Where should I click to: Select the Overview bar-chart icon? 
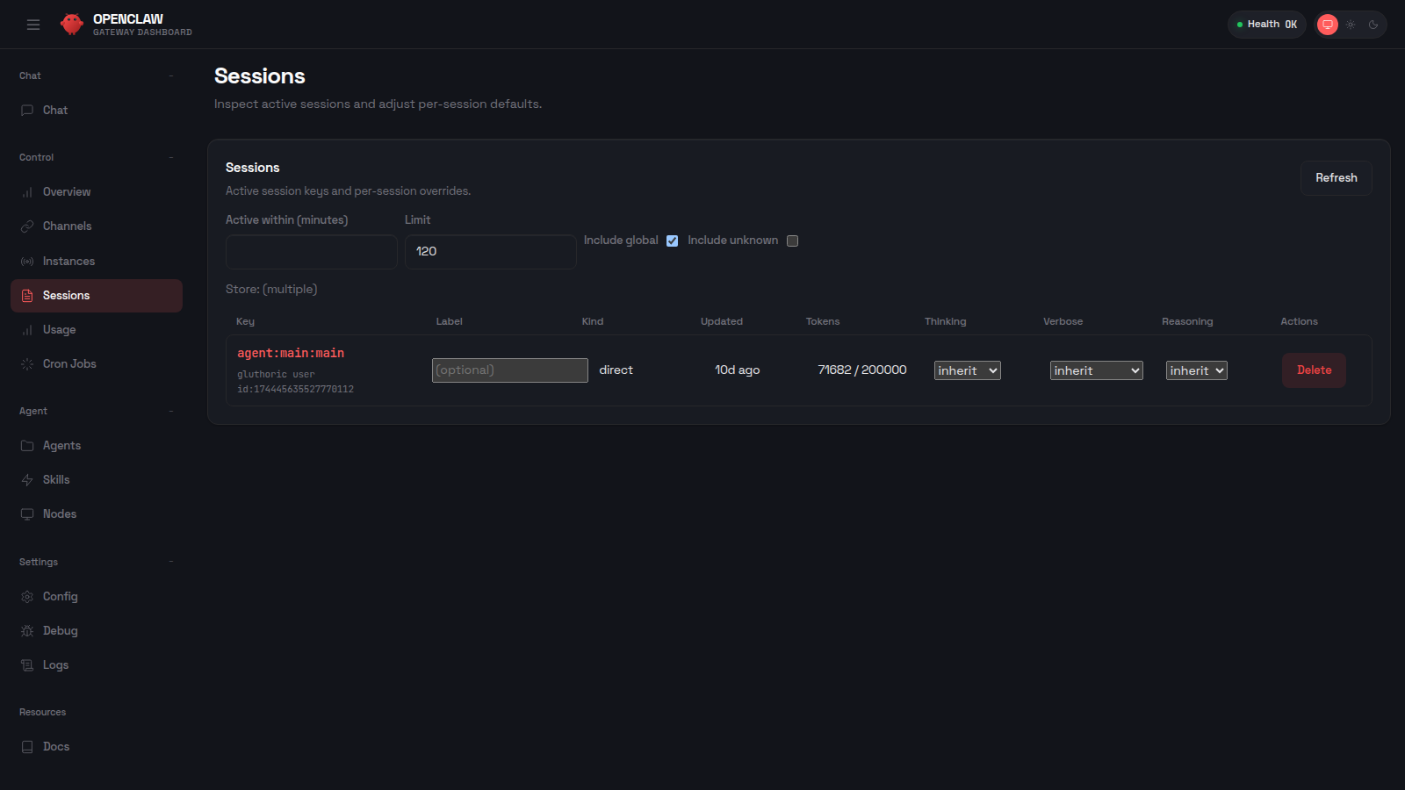[27, 191]
